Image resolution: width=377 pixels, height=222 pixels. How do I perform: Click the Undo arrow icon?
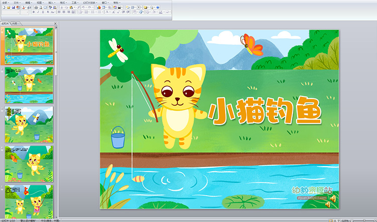pos(83,8)
